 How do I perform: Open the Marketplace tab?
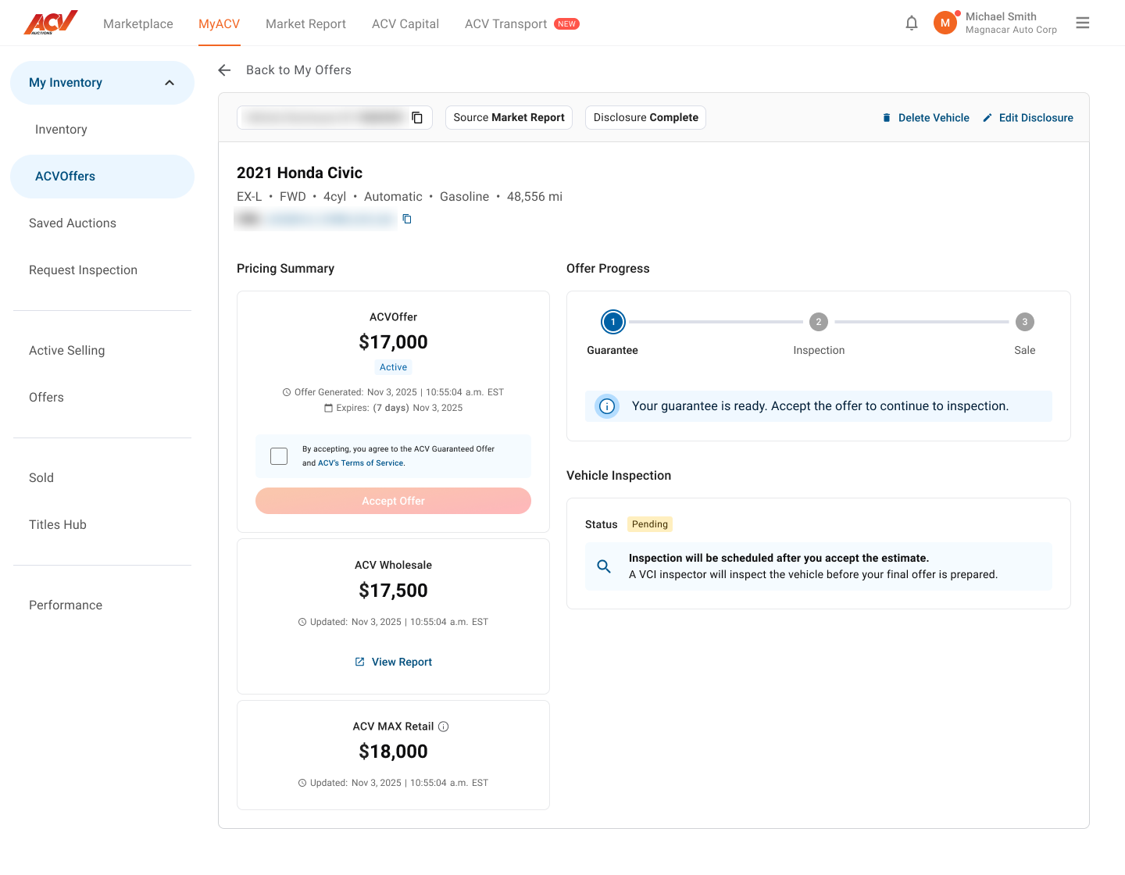pos(138,24)
